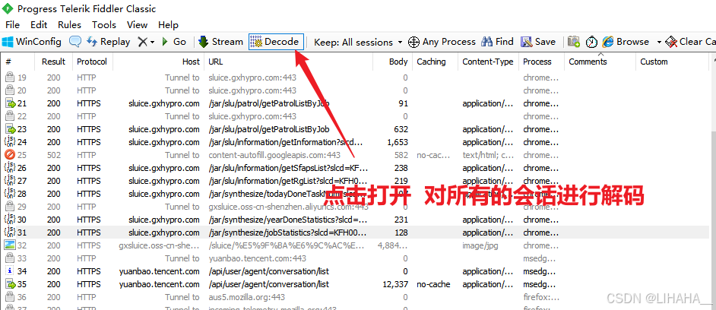This screenshot has width=716, height=310.
Task: Click the camera screenshot icon
Action: [574, 42]
